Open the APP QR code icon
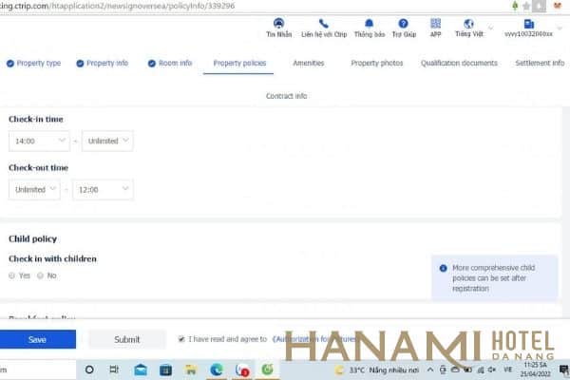This screenshot has width=570, height=380. point(435,23)
